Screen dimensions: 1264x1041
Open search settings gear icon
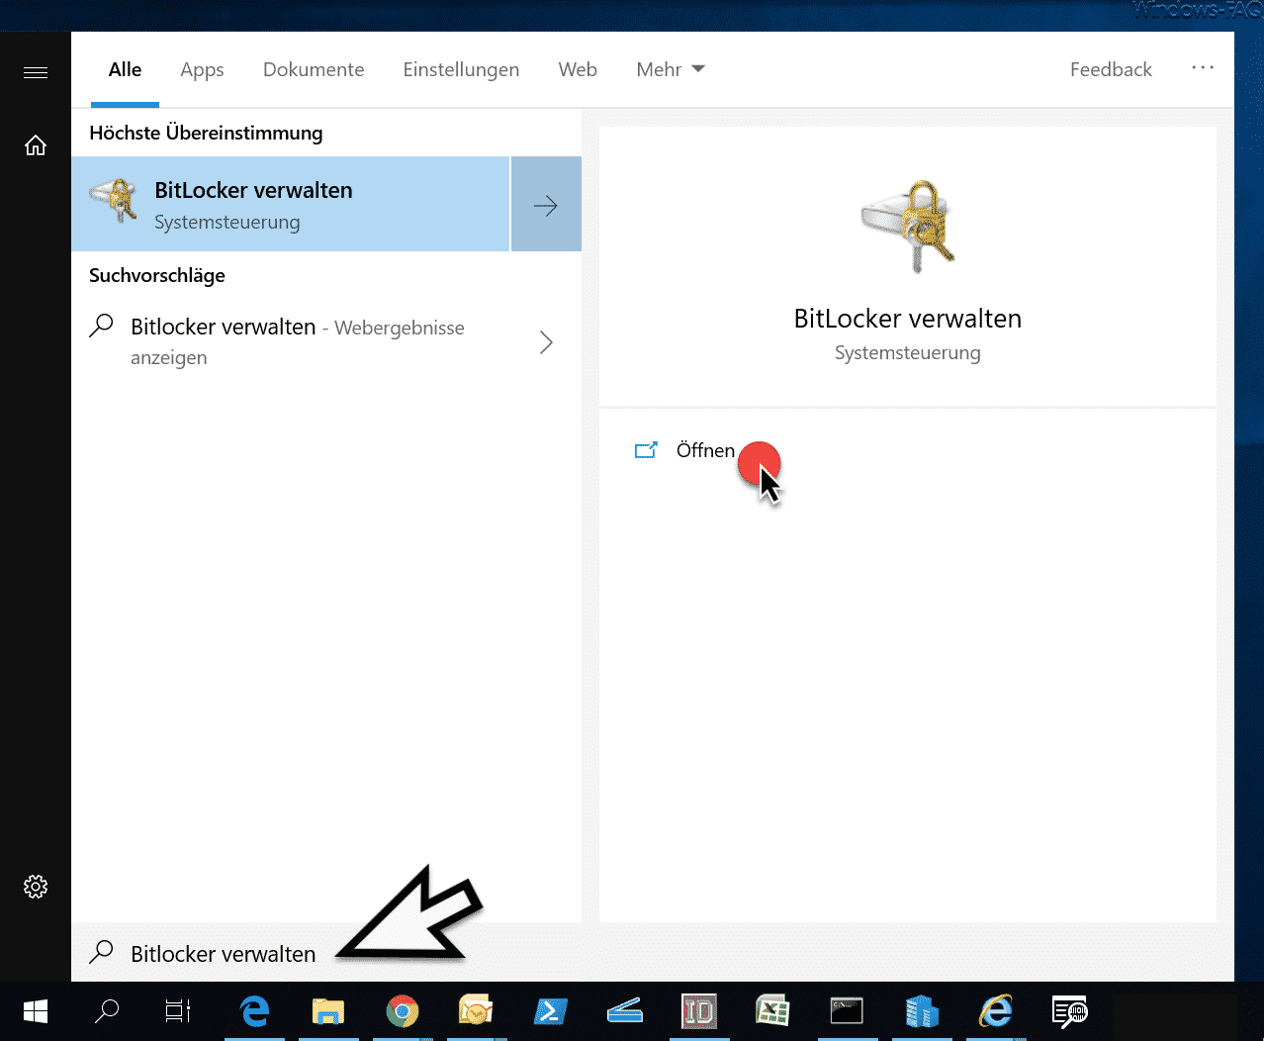pyautogui.click(x=36, y=887)
